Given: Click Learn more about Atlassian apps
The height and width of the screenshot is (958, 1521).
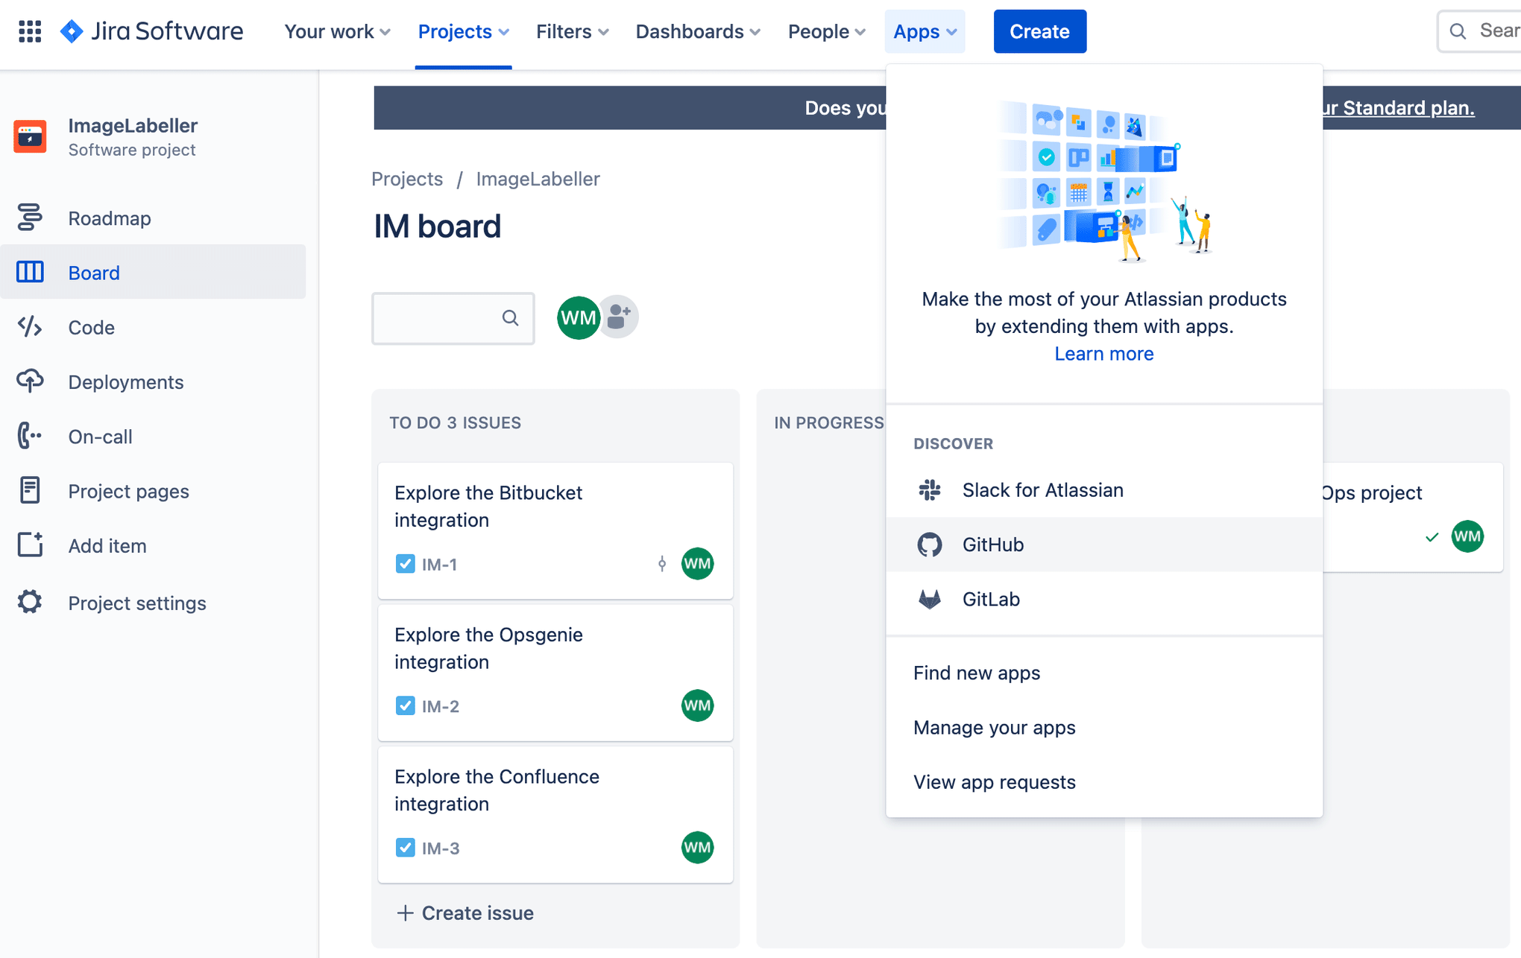Looking at the screenshot, I should tap(1103, 352).
